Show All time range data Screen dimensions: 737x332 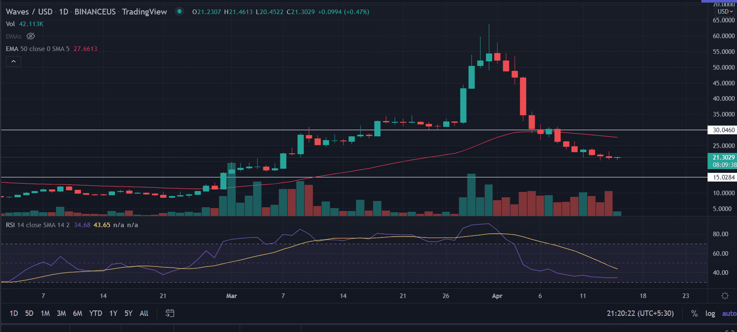pyautogui.click(x=144, y=313)
